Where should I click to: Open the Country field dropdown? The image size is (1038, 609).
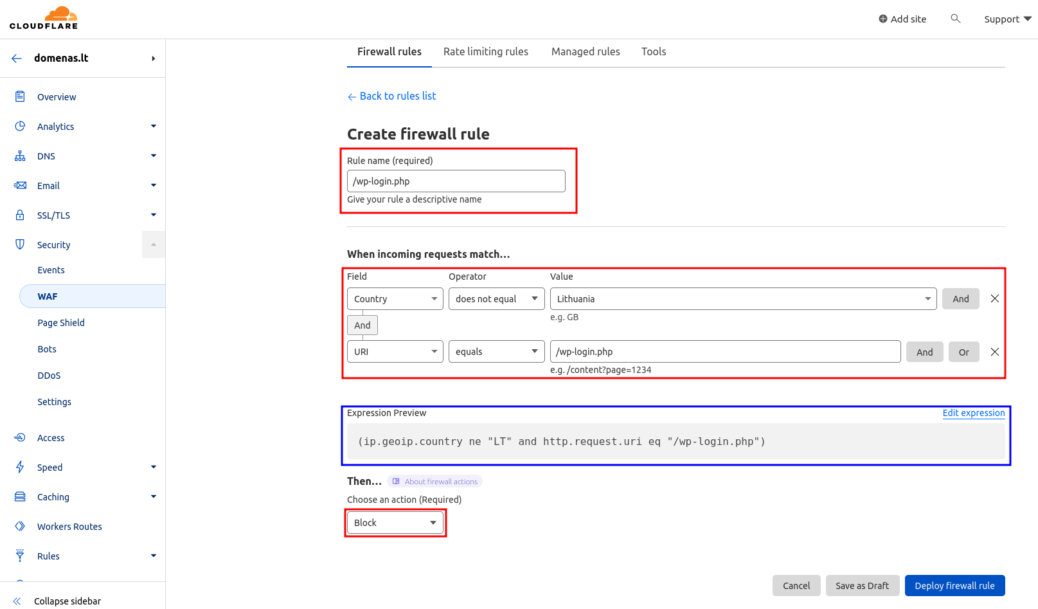(395, 299)
